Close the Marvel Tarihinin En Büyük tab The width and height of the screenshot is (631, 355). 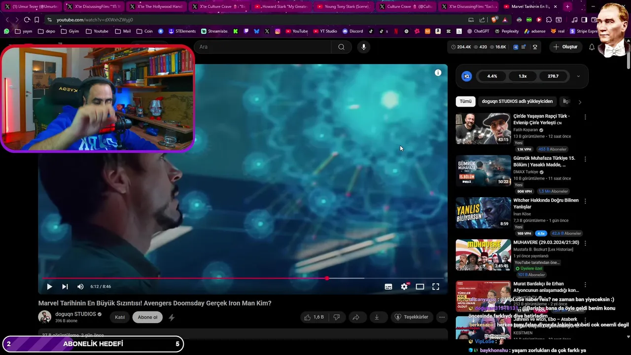[x=556, y=6]
